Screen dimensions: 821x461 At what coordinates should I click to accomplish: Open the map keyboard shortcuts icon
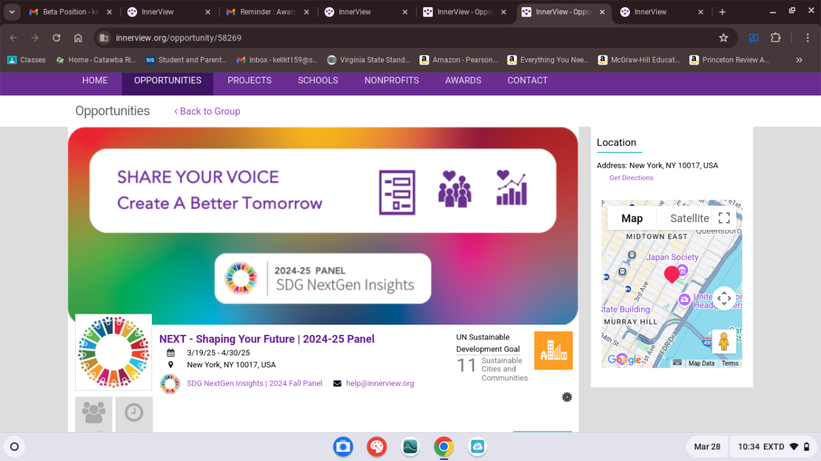677,362
